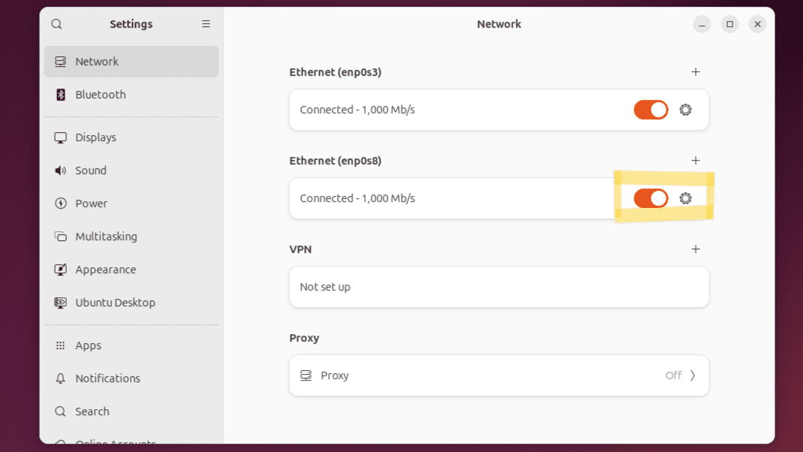Open the Settings hamburger menu
The width and height of the screenshot is (803, 452).
click(x=206, y=24)
